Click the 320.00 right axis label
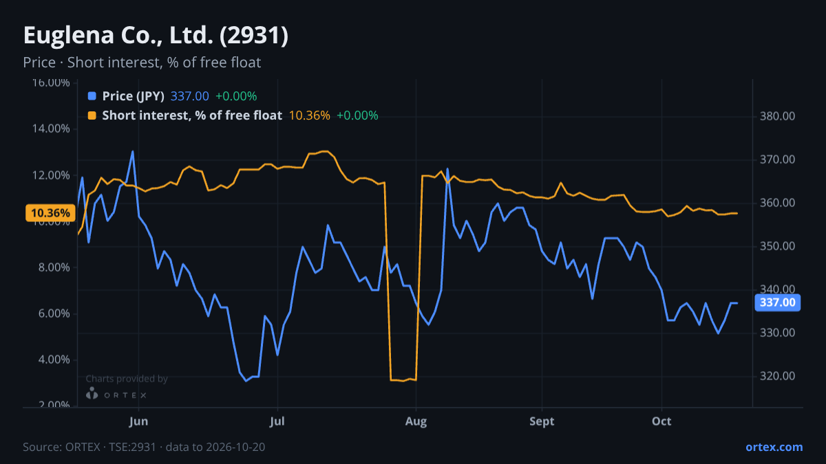Viewport: 826px width, 464px height. click(778, 376)
